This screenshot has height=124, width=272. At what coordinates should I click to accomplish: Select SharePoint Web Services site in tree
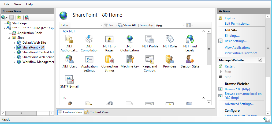coord(38,57)
